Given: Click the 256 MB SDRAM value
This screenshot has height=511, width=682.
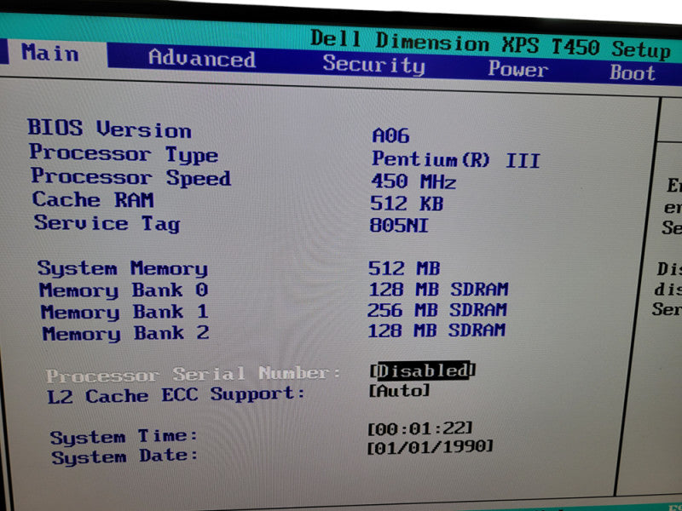Looking at the screenshot, I should point(437,310).
